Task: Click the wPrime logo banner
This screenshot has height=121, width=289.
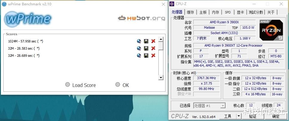Action: coord(28,19)
